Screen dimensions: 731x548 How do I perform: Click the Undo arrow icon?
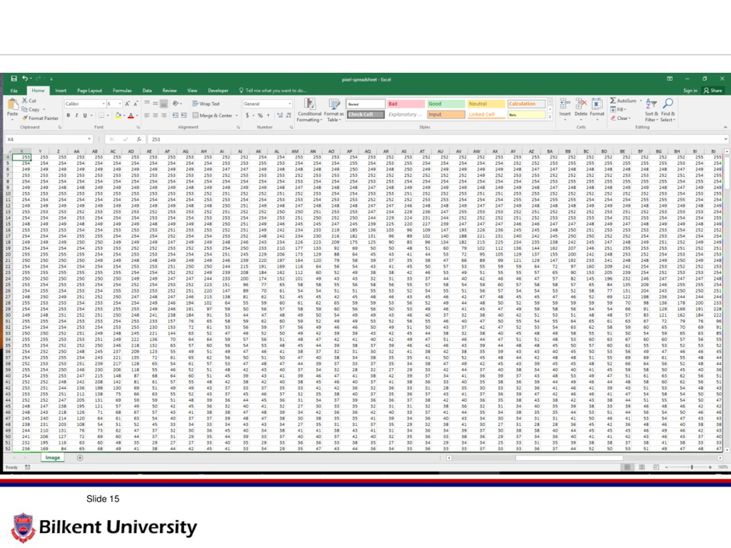[25, 78]
